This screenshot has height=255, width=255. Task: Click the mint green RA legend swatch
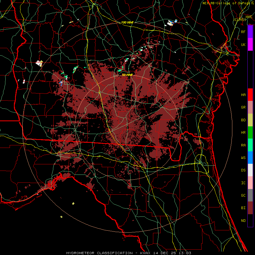tap(250, 145)
